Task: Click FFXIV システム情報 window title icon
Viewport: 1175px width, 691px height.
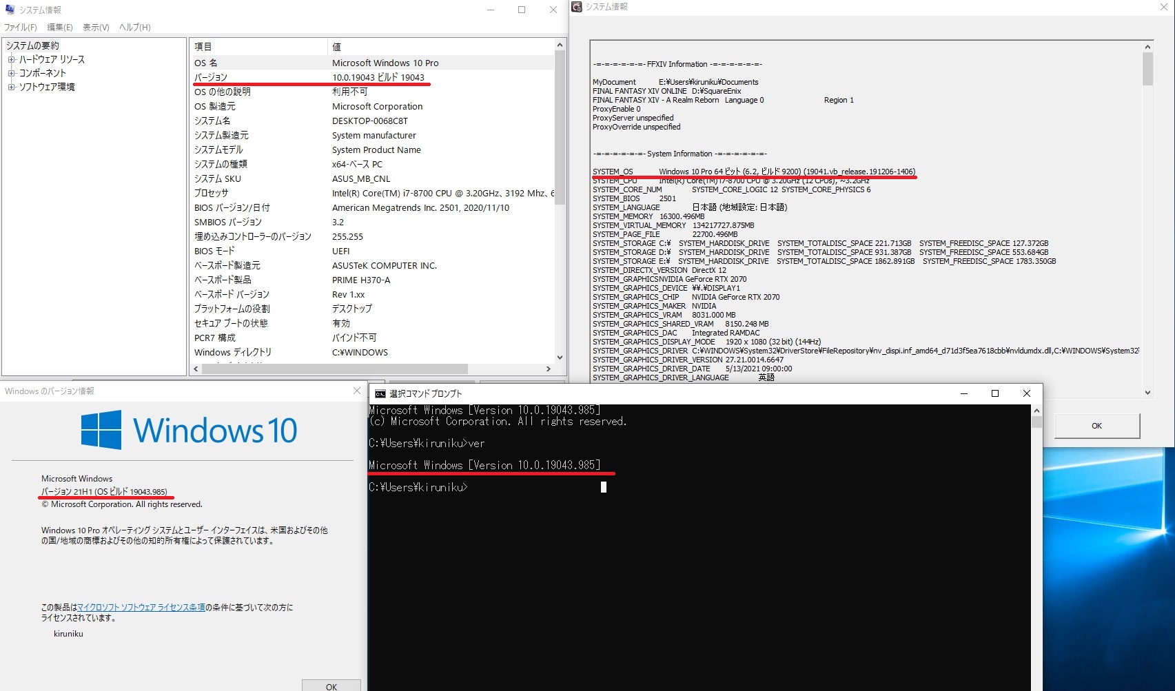Action: pyautogui.click(x=577, y=7)
